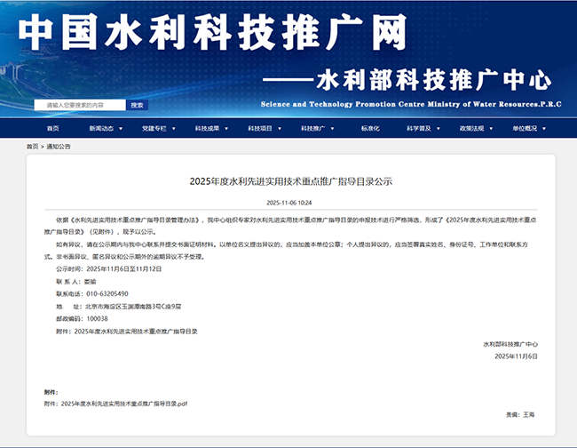Open the 首页 navigation menu item

(52, 128)
